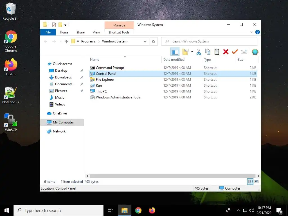Switch to details view status bar icon

coord(251,182)
